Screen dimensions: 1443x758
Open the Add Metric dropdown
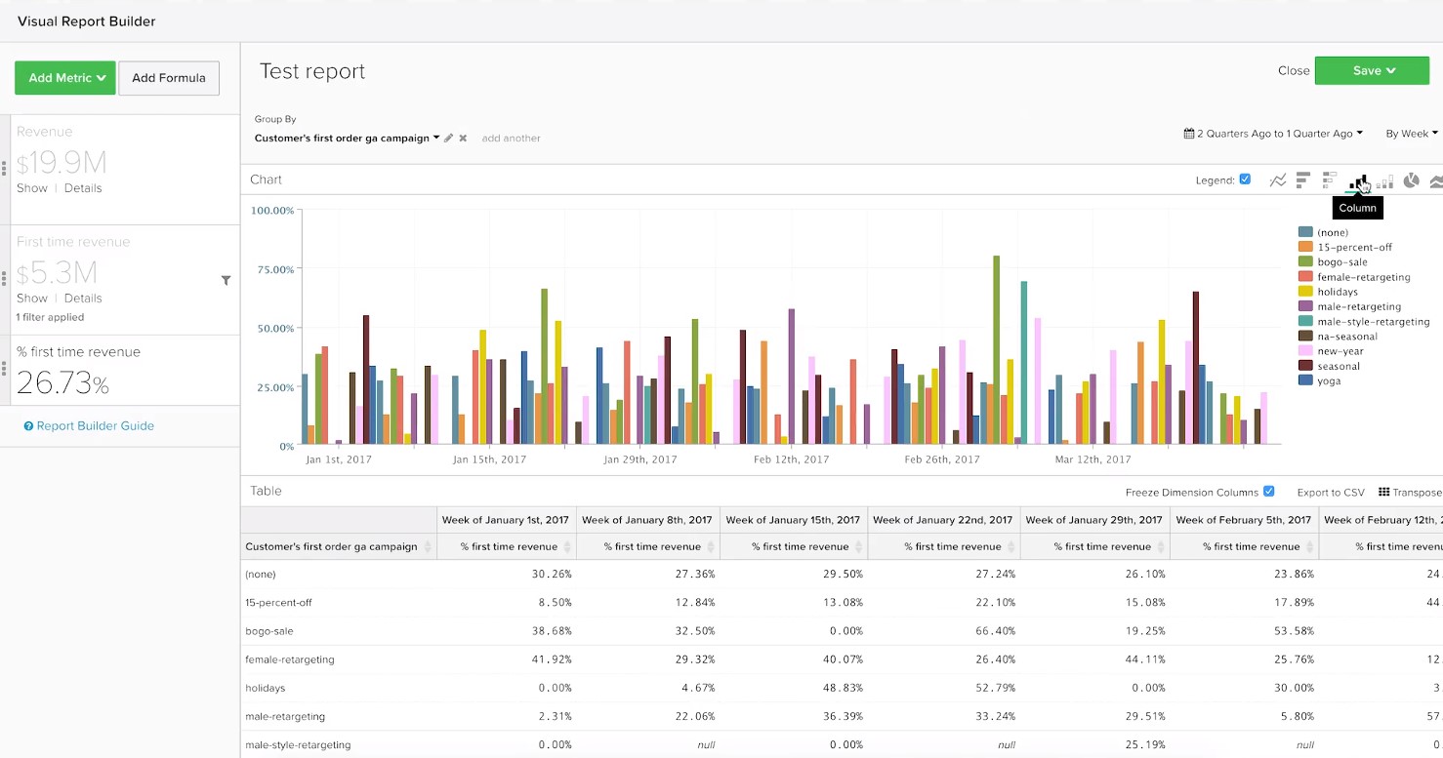64,77
